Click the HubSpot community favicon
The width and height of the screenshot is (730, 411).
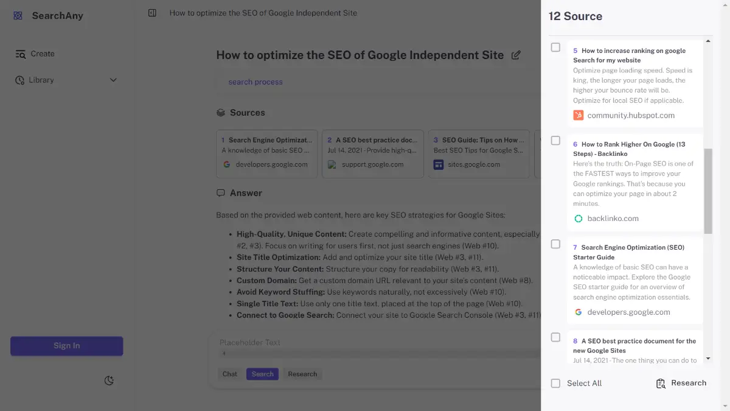[578, 115]
